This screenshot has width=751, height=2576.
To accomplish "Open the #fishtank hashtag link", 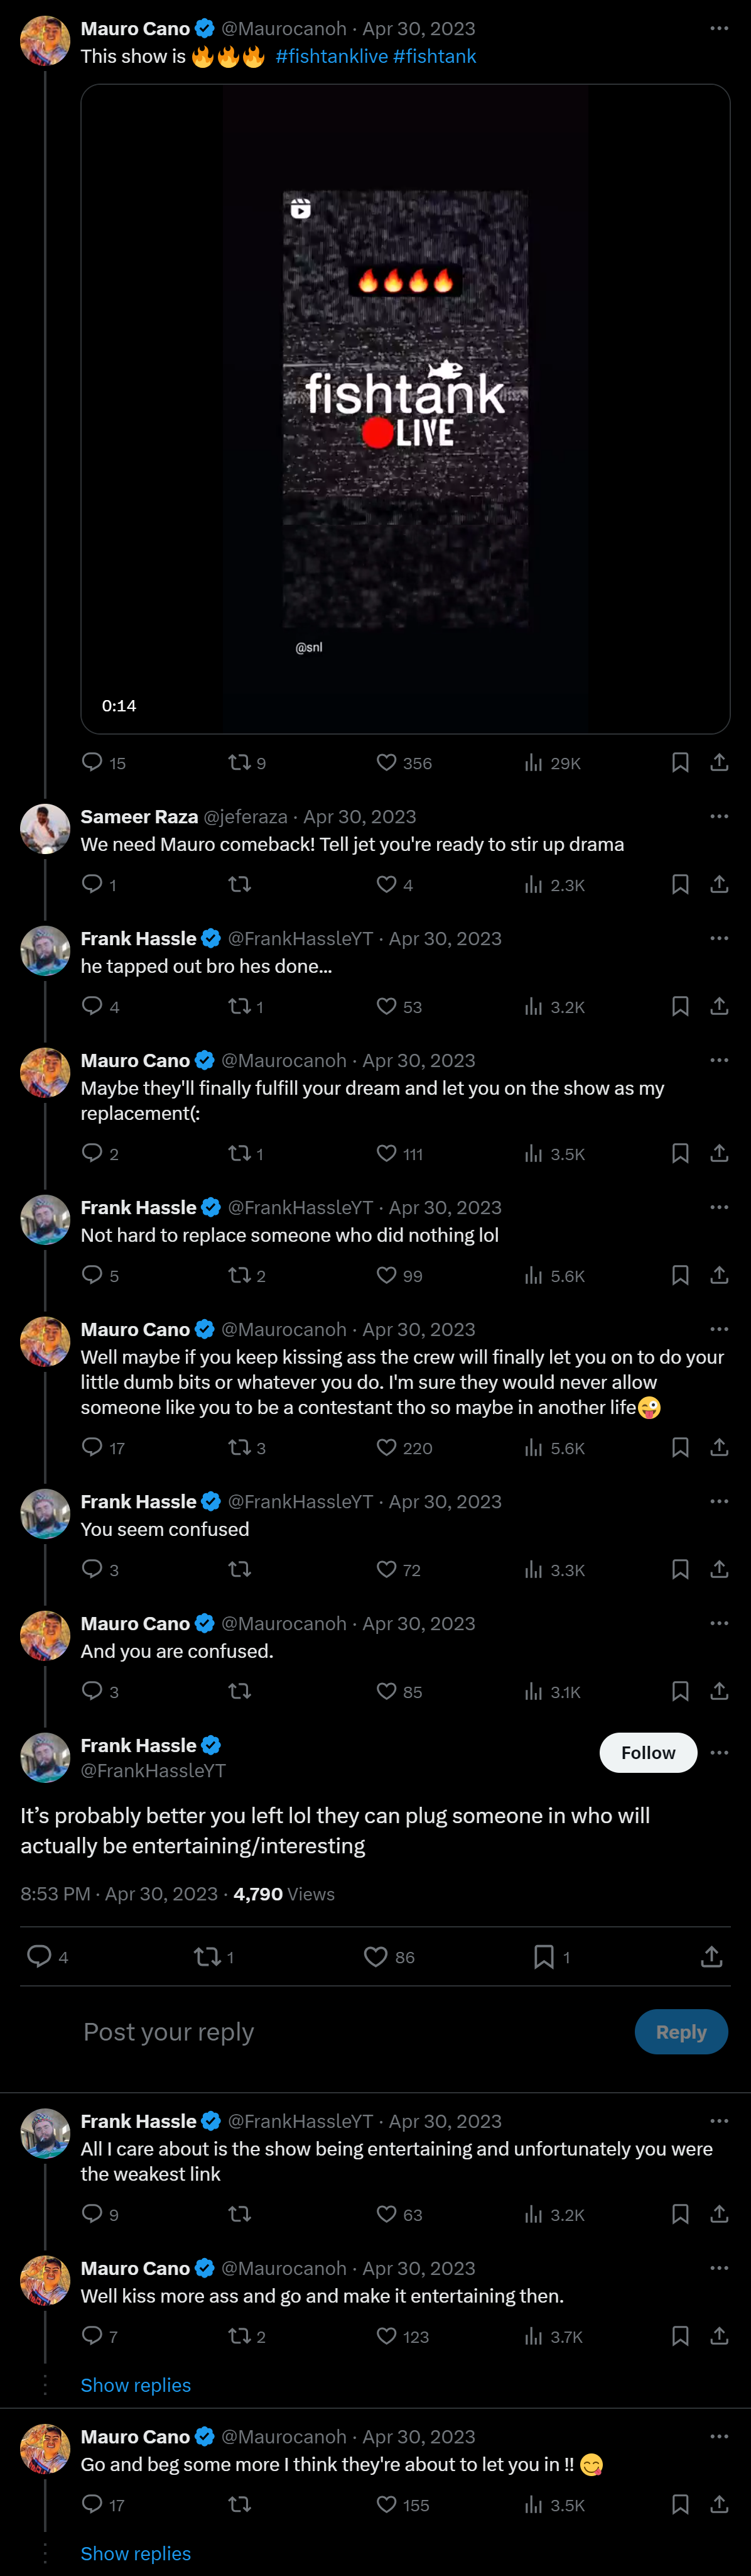I will 435,56.
